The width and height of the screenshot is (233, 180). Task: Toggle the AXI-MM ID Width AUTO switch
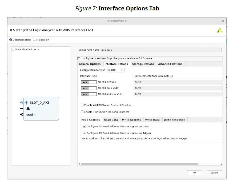tap(89, 82)
